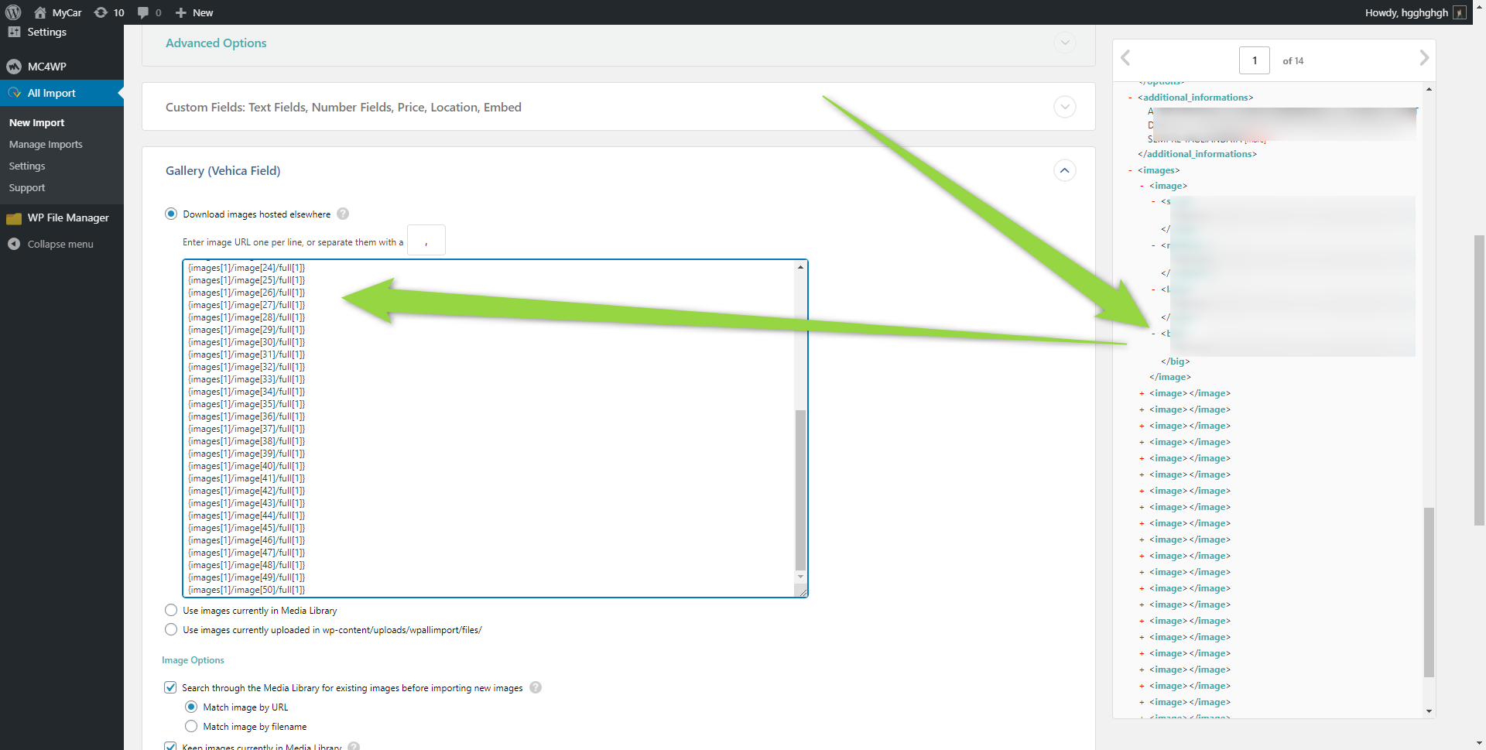Open the Settings sidebar icon
The width and height of the screenshot is (1486, 750).
point(14,32)
